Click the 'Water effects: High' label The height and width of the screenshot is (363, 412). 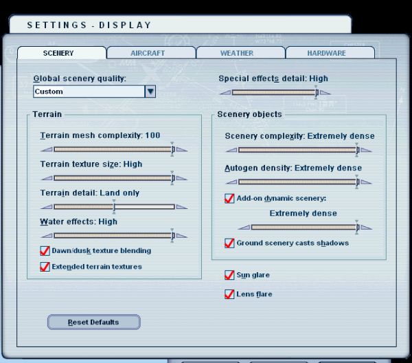pyautogui.click(x=78, y=222)
